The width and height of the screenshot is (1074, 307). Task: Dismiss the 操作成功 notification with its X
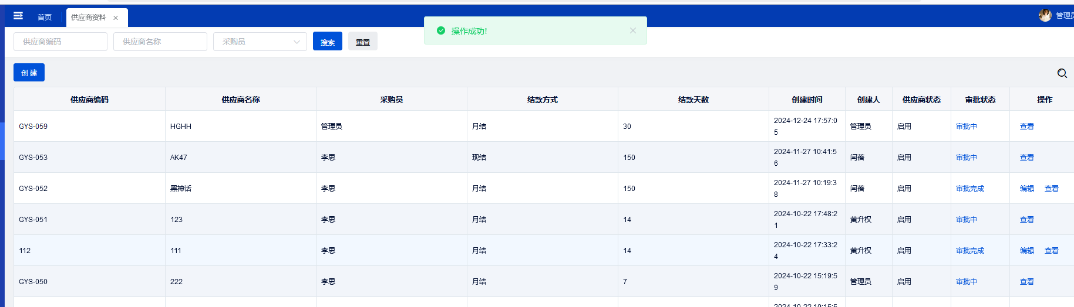[x=632, y=30]
